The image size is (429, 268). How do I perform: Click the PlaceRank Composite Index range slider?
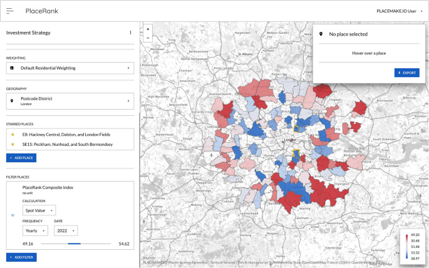point(75,244)
